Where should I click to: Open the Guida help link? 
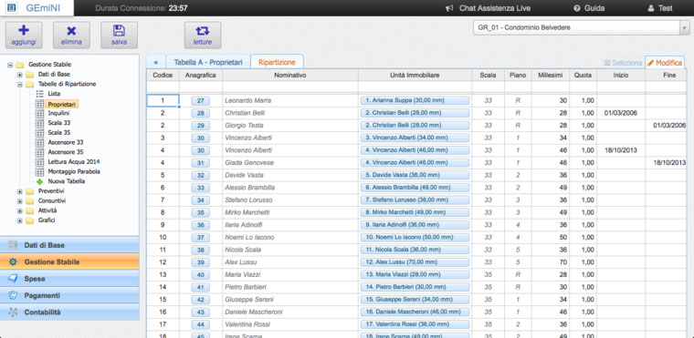tap(589, 8)
